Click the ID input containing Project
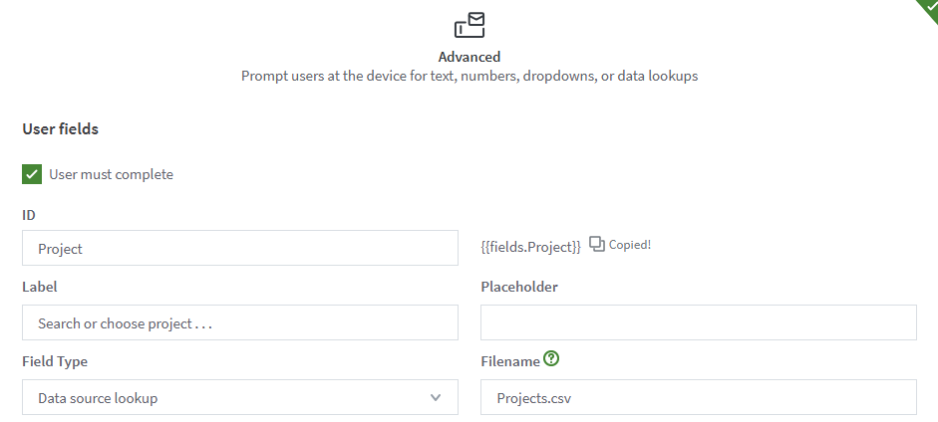This screenshot has height=422, width=938. pos(239,248)
